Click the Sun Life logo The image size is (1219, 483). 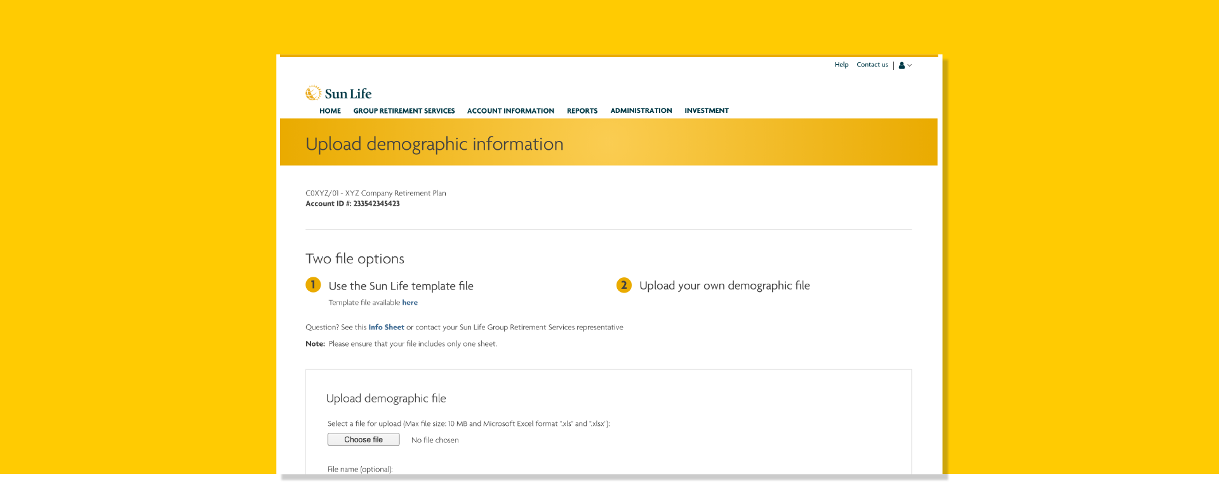[338, 93]
